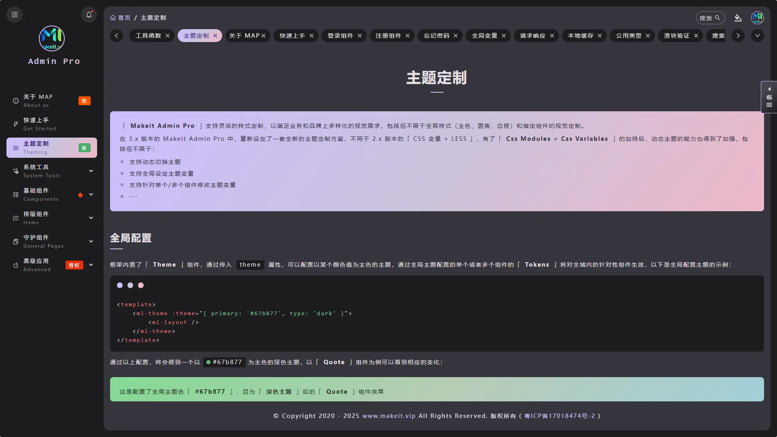
Task: Open the side anchor panel handle
Action: coord(769,97)
